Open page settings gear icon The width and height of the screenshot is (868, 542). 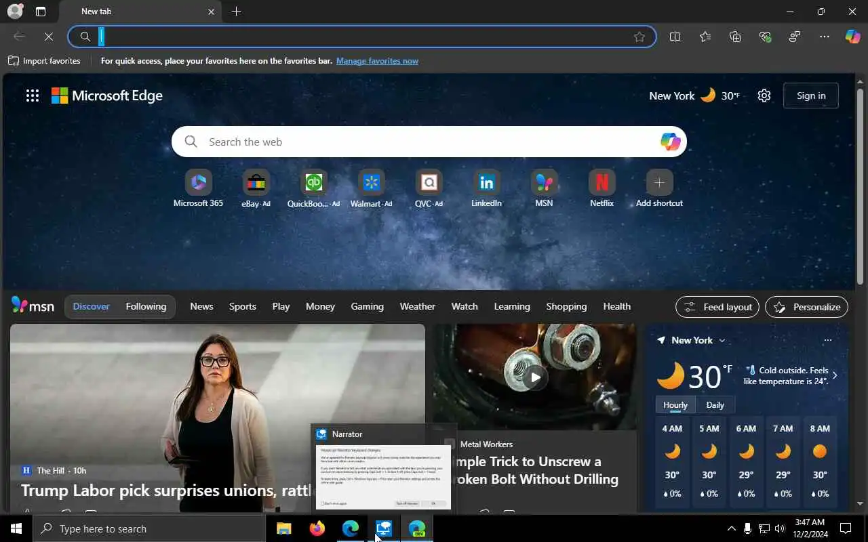pos(764,96)
